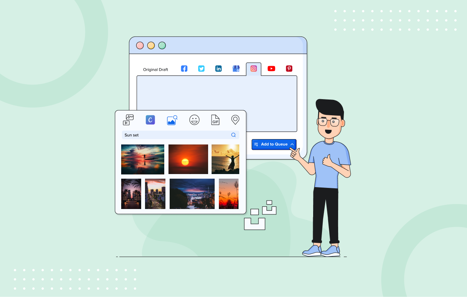467x297 pixels.
Task: Click the green window maximize dot
Action: [x=162, y=45]
